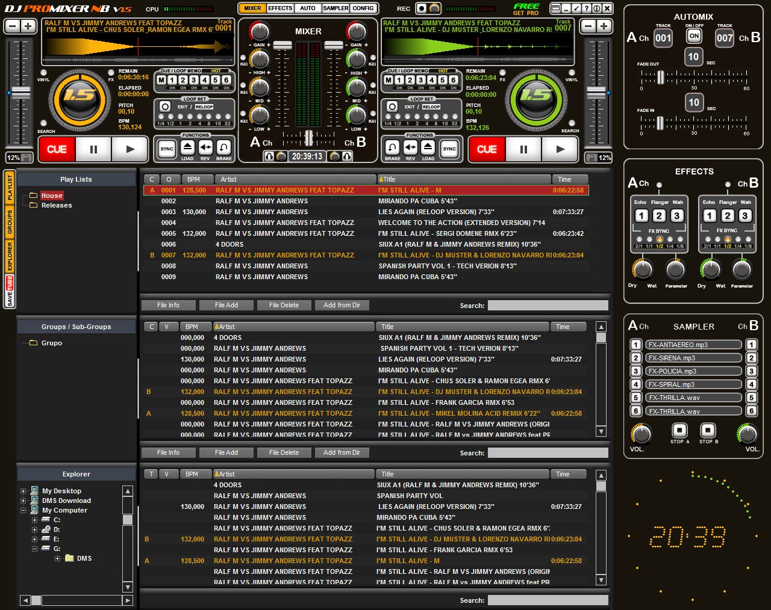The height and width of the screenshot is (610, 771).
Task: Expand the My Desktop tree node
Action: (x=23, y=491)
